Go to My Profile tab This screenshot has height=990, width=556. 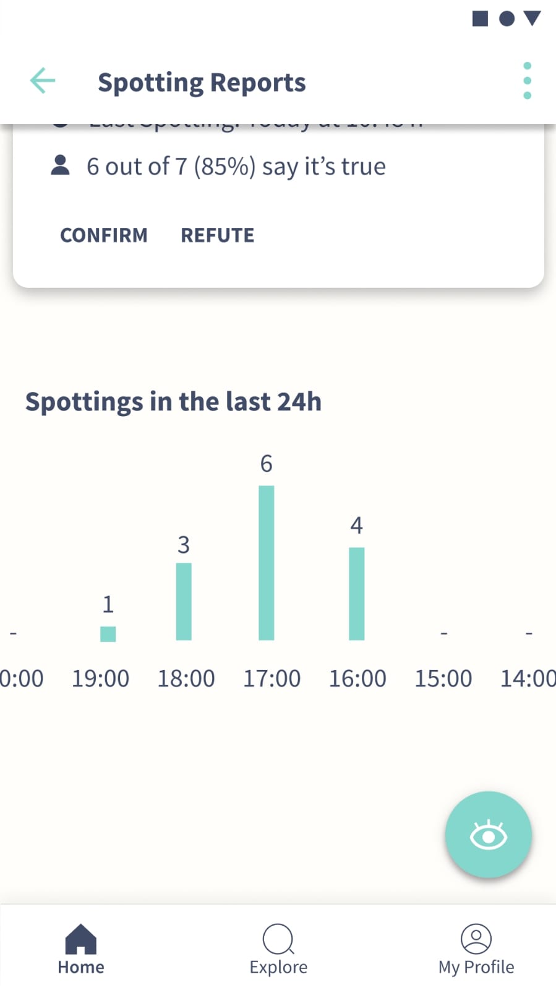tap(476, 949)
